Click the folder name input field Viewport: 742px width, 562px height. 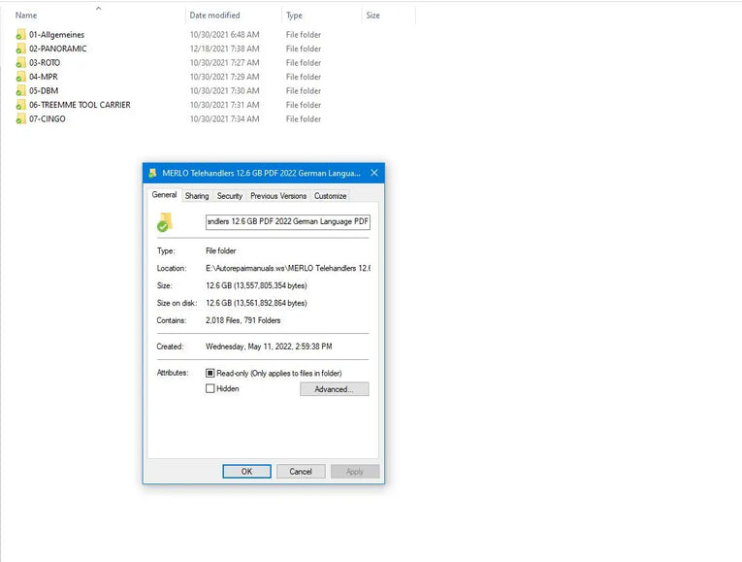288,221
